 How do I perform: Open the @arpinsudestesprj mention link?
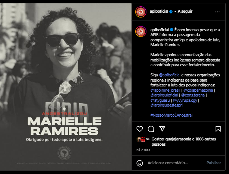[167, 105]
